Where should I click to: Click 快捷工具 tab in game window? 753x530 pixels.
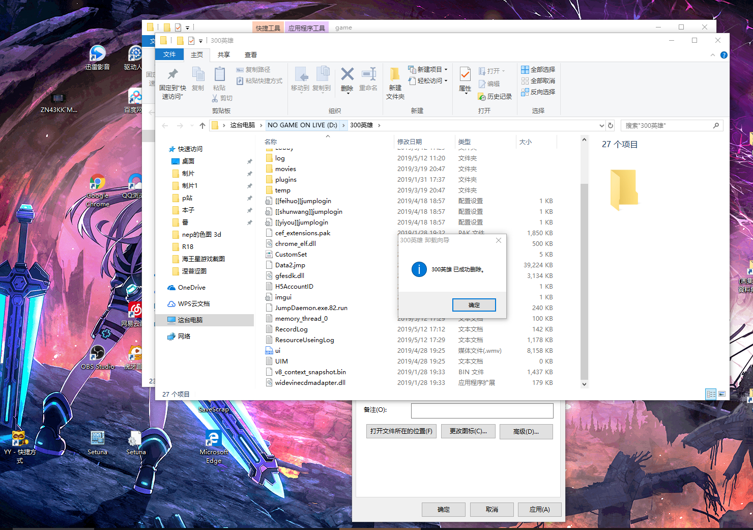point(268,28)
